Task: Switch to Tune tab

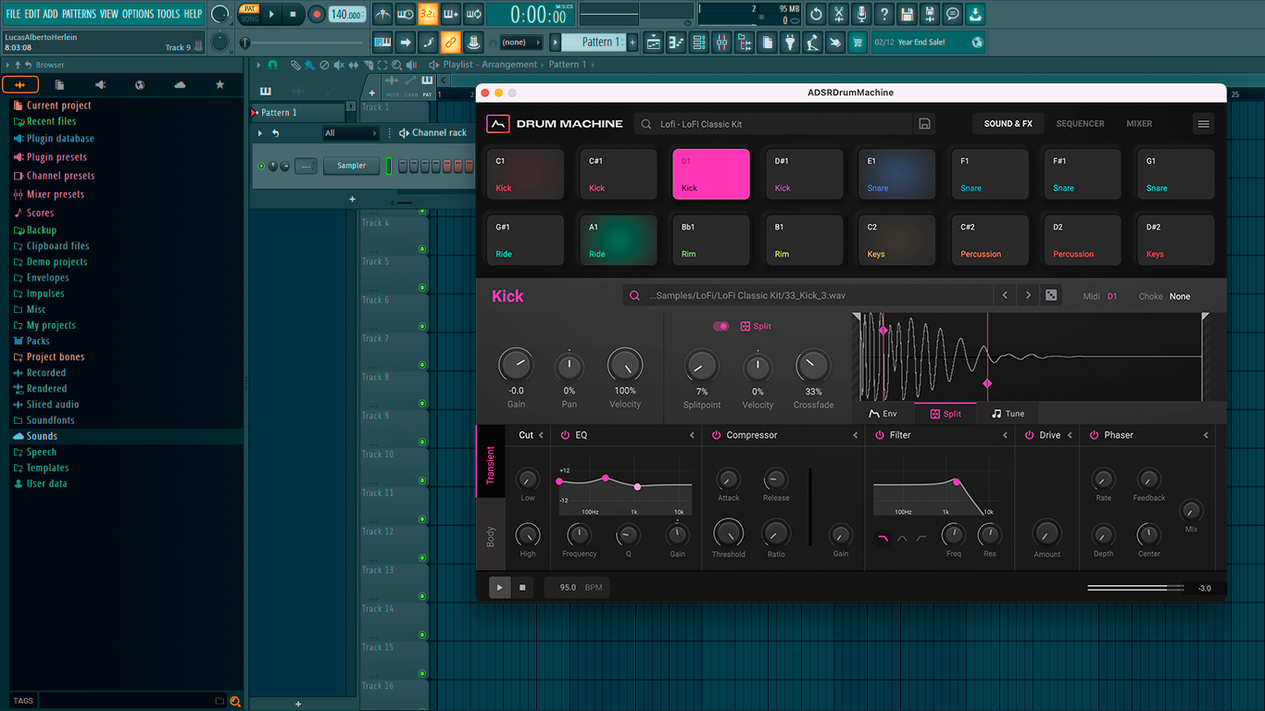Action: (1008, 414)
